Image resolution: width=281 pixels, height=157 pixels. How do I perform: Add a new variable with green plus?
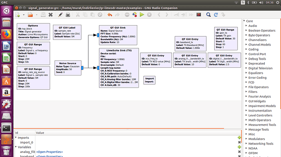tap(239, 147)
